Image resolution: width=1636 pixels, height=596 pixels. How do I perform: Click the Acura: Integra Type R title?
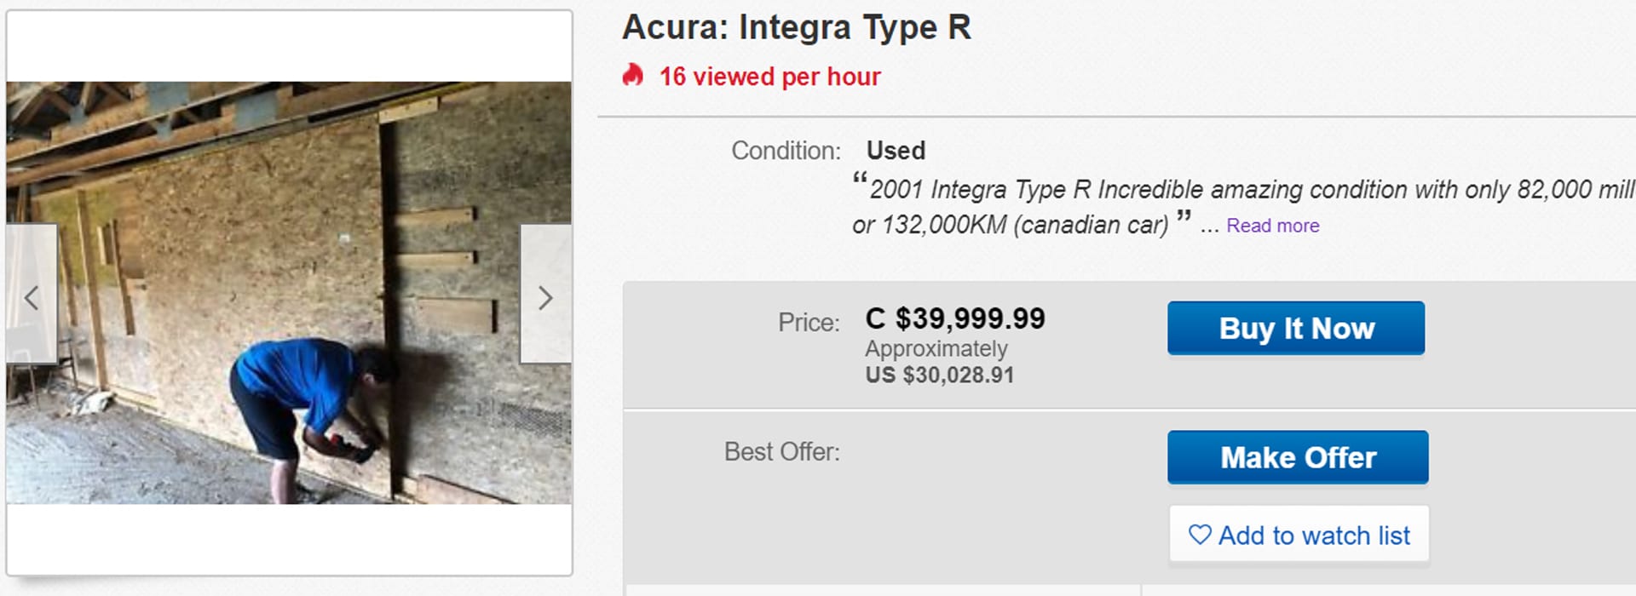(x=797, y=27)
